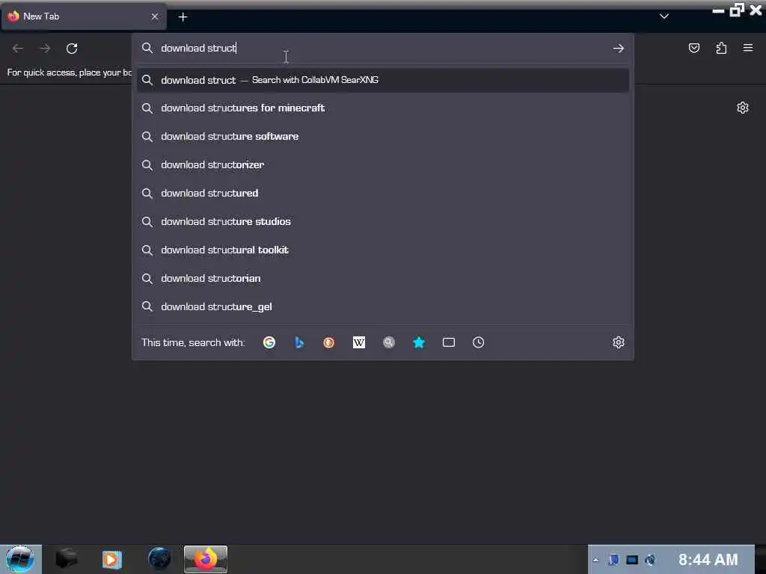The image size is (766, 574).
Task: Search open tabs using the tab icon
Action: (449, 342)
